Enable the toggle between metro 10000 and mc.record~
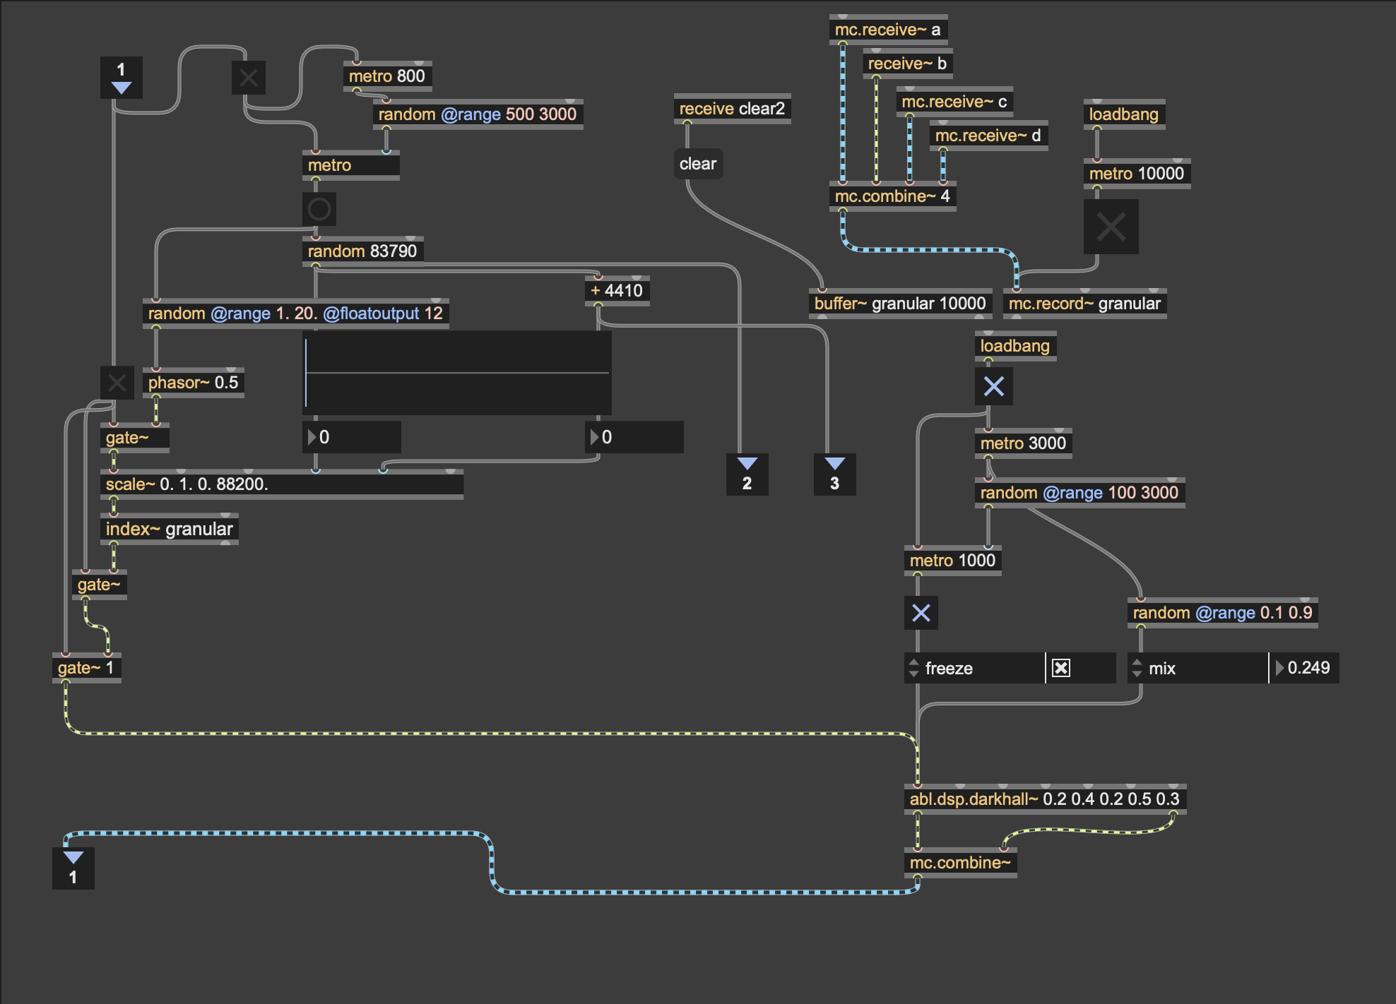Image resolution: width=1396 pixels, height=1004 pixels. tap(1111, 227)
